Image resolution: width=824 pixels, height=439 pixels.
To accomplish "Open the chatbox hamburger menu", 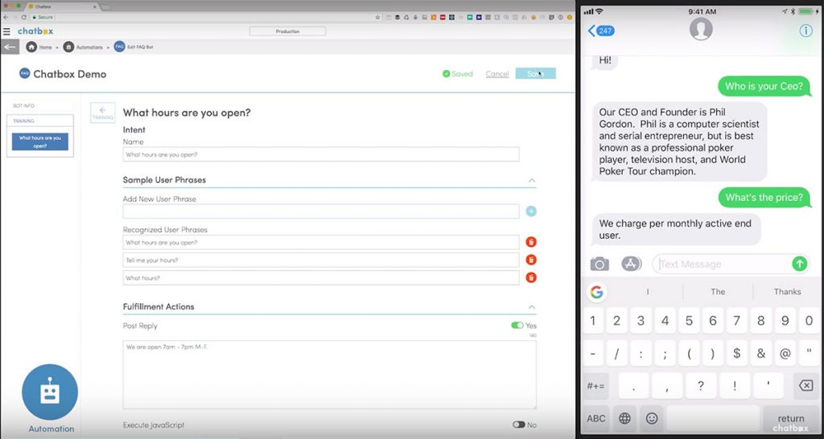I will [6, 31].
